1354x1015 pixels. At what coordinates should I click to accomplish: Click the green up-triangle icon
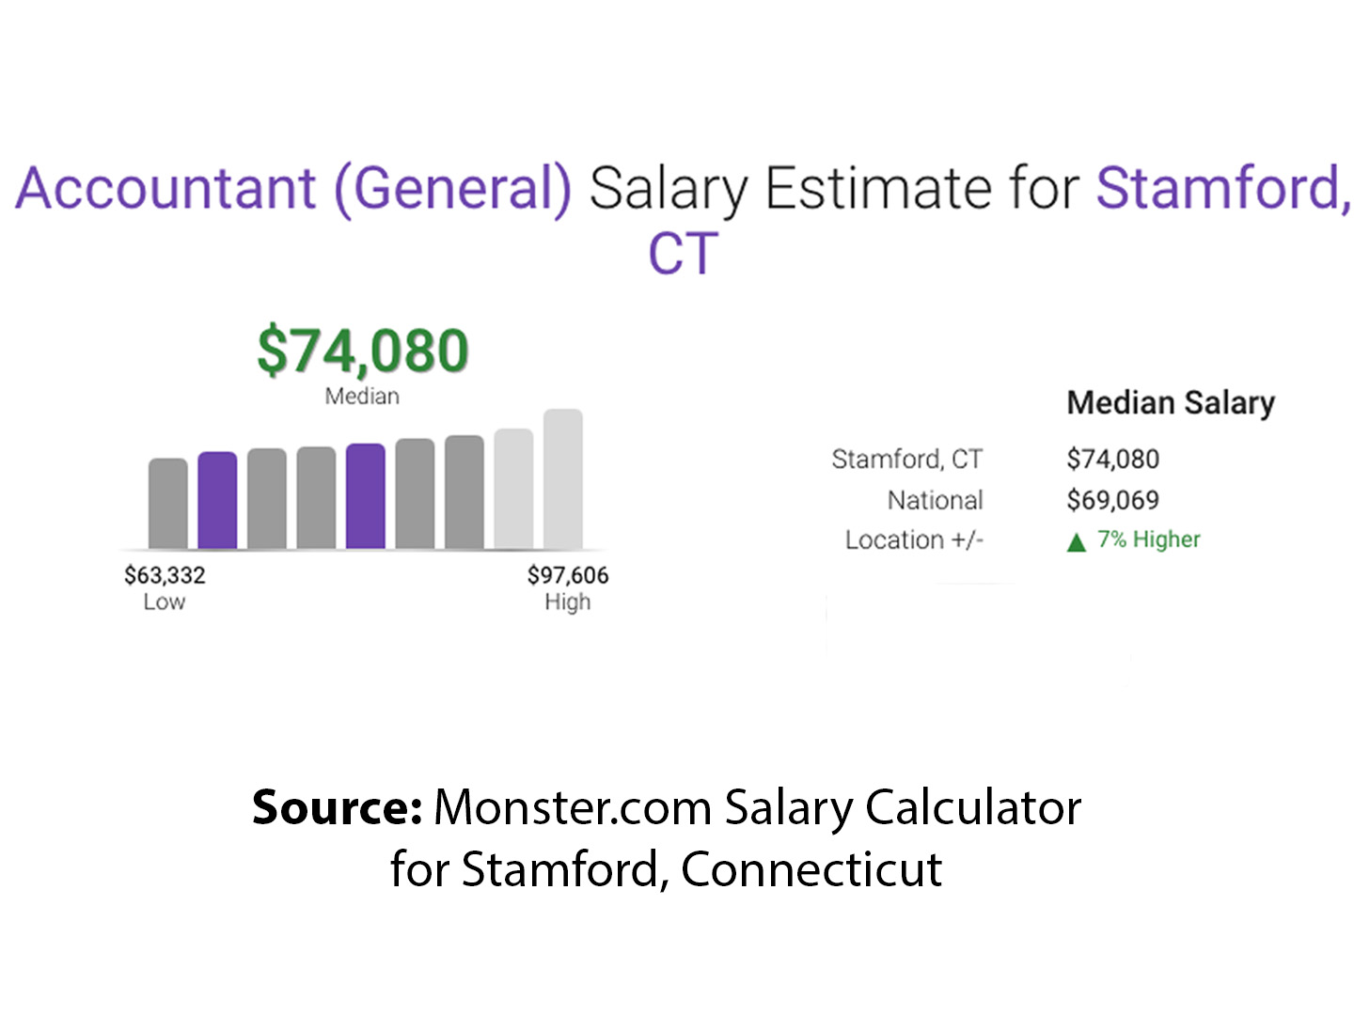[1077, 542]
